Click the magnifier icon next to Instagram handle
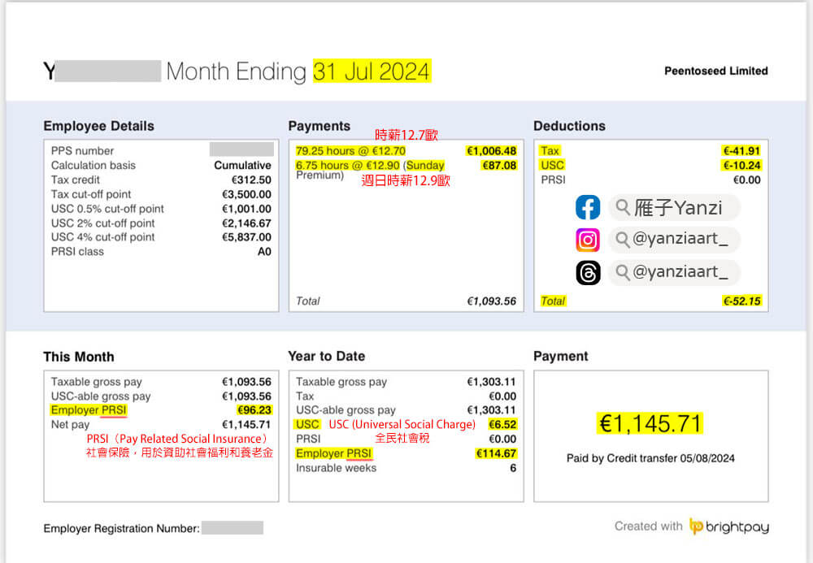Viewport: 813px width, 563px height. pyautogui.click(x=623, y=240)
